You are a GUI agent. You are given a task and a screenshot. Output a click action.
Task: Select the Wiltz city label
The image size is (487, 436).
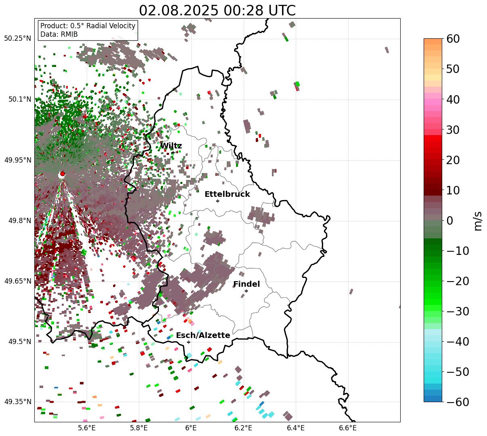click(171, 146)
